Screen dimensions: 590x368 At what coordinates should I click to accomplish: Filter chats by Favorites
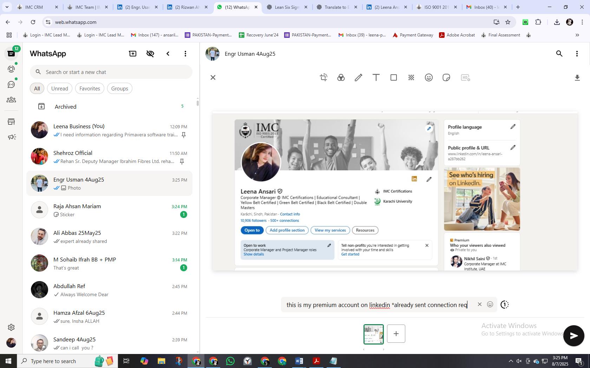90,88
